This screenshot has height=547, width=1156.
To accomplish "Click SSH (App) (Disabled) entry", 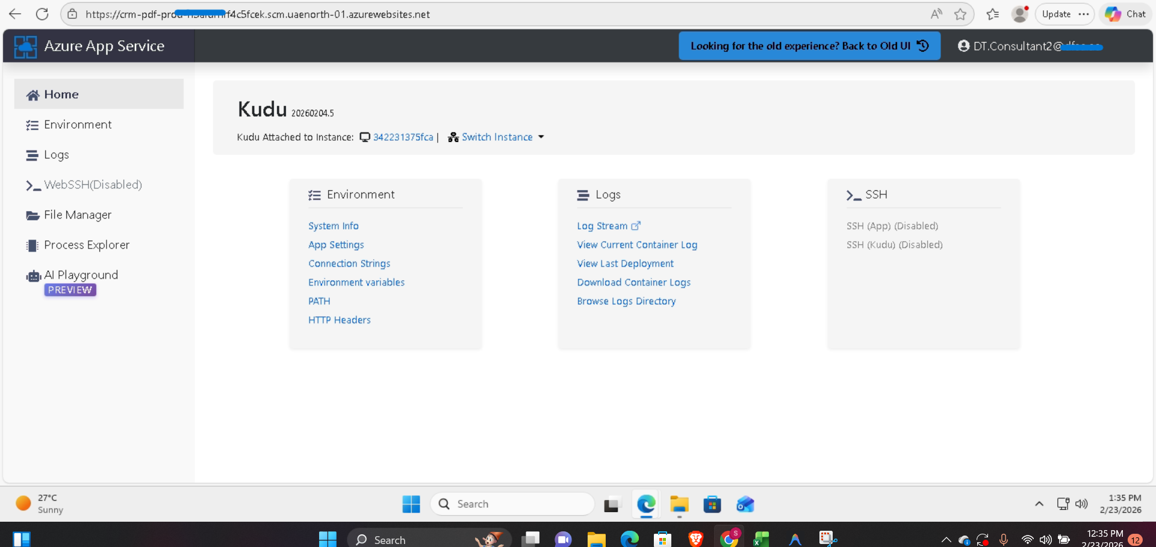I will point(892,226).
